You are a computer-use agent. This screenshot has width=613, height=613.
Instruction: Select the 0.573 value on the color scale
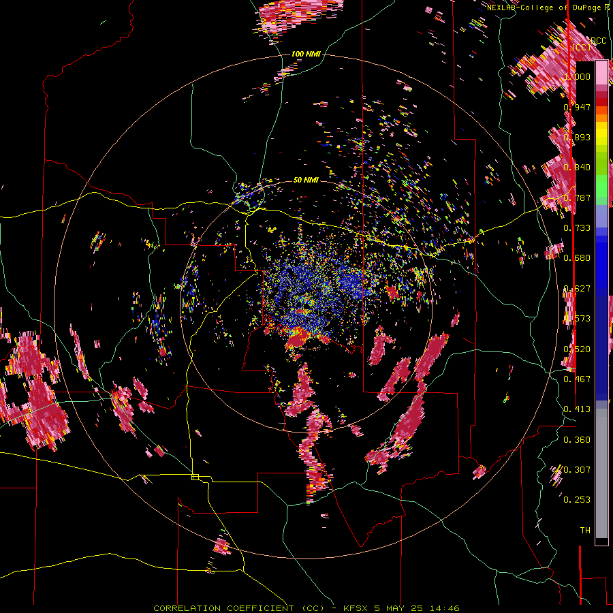click(577, 319)
